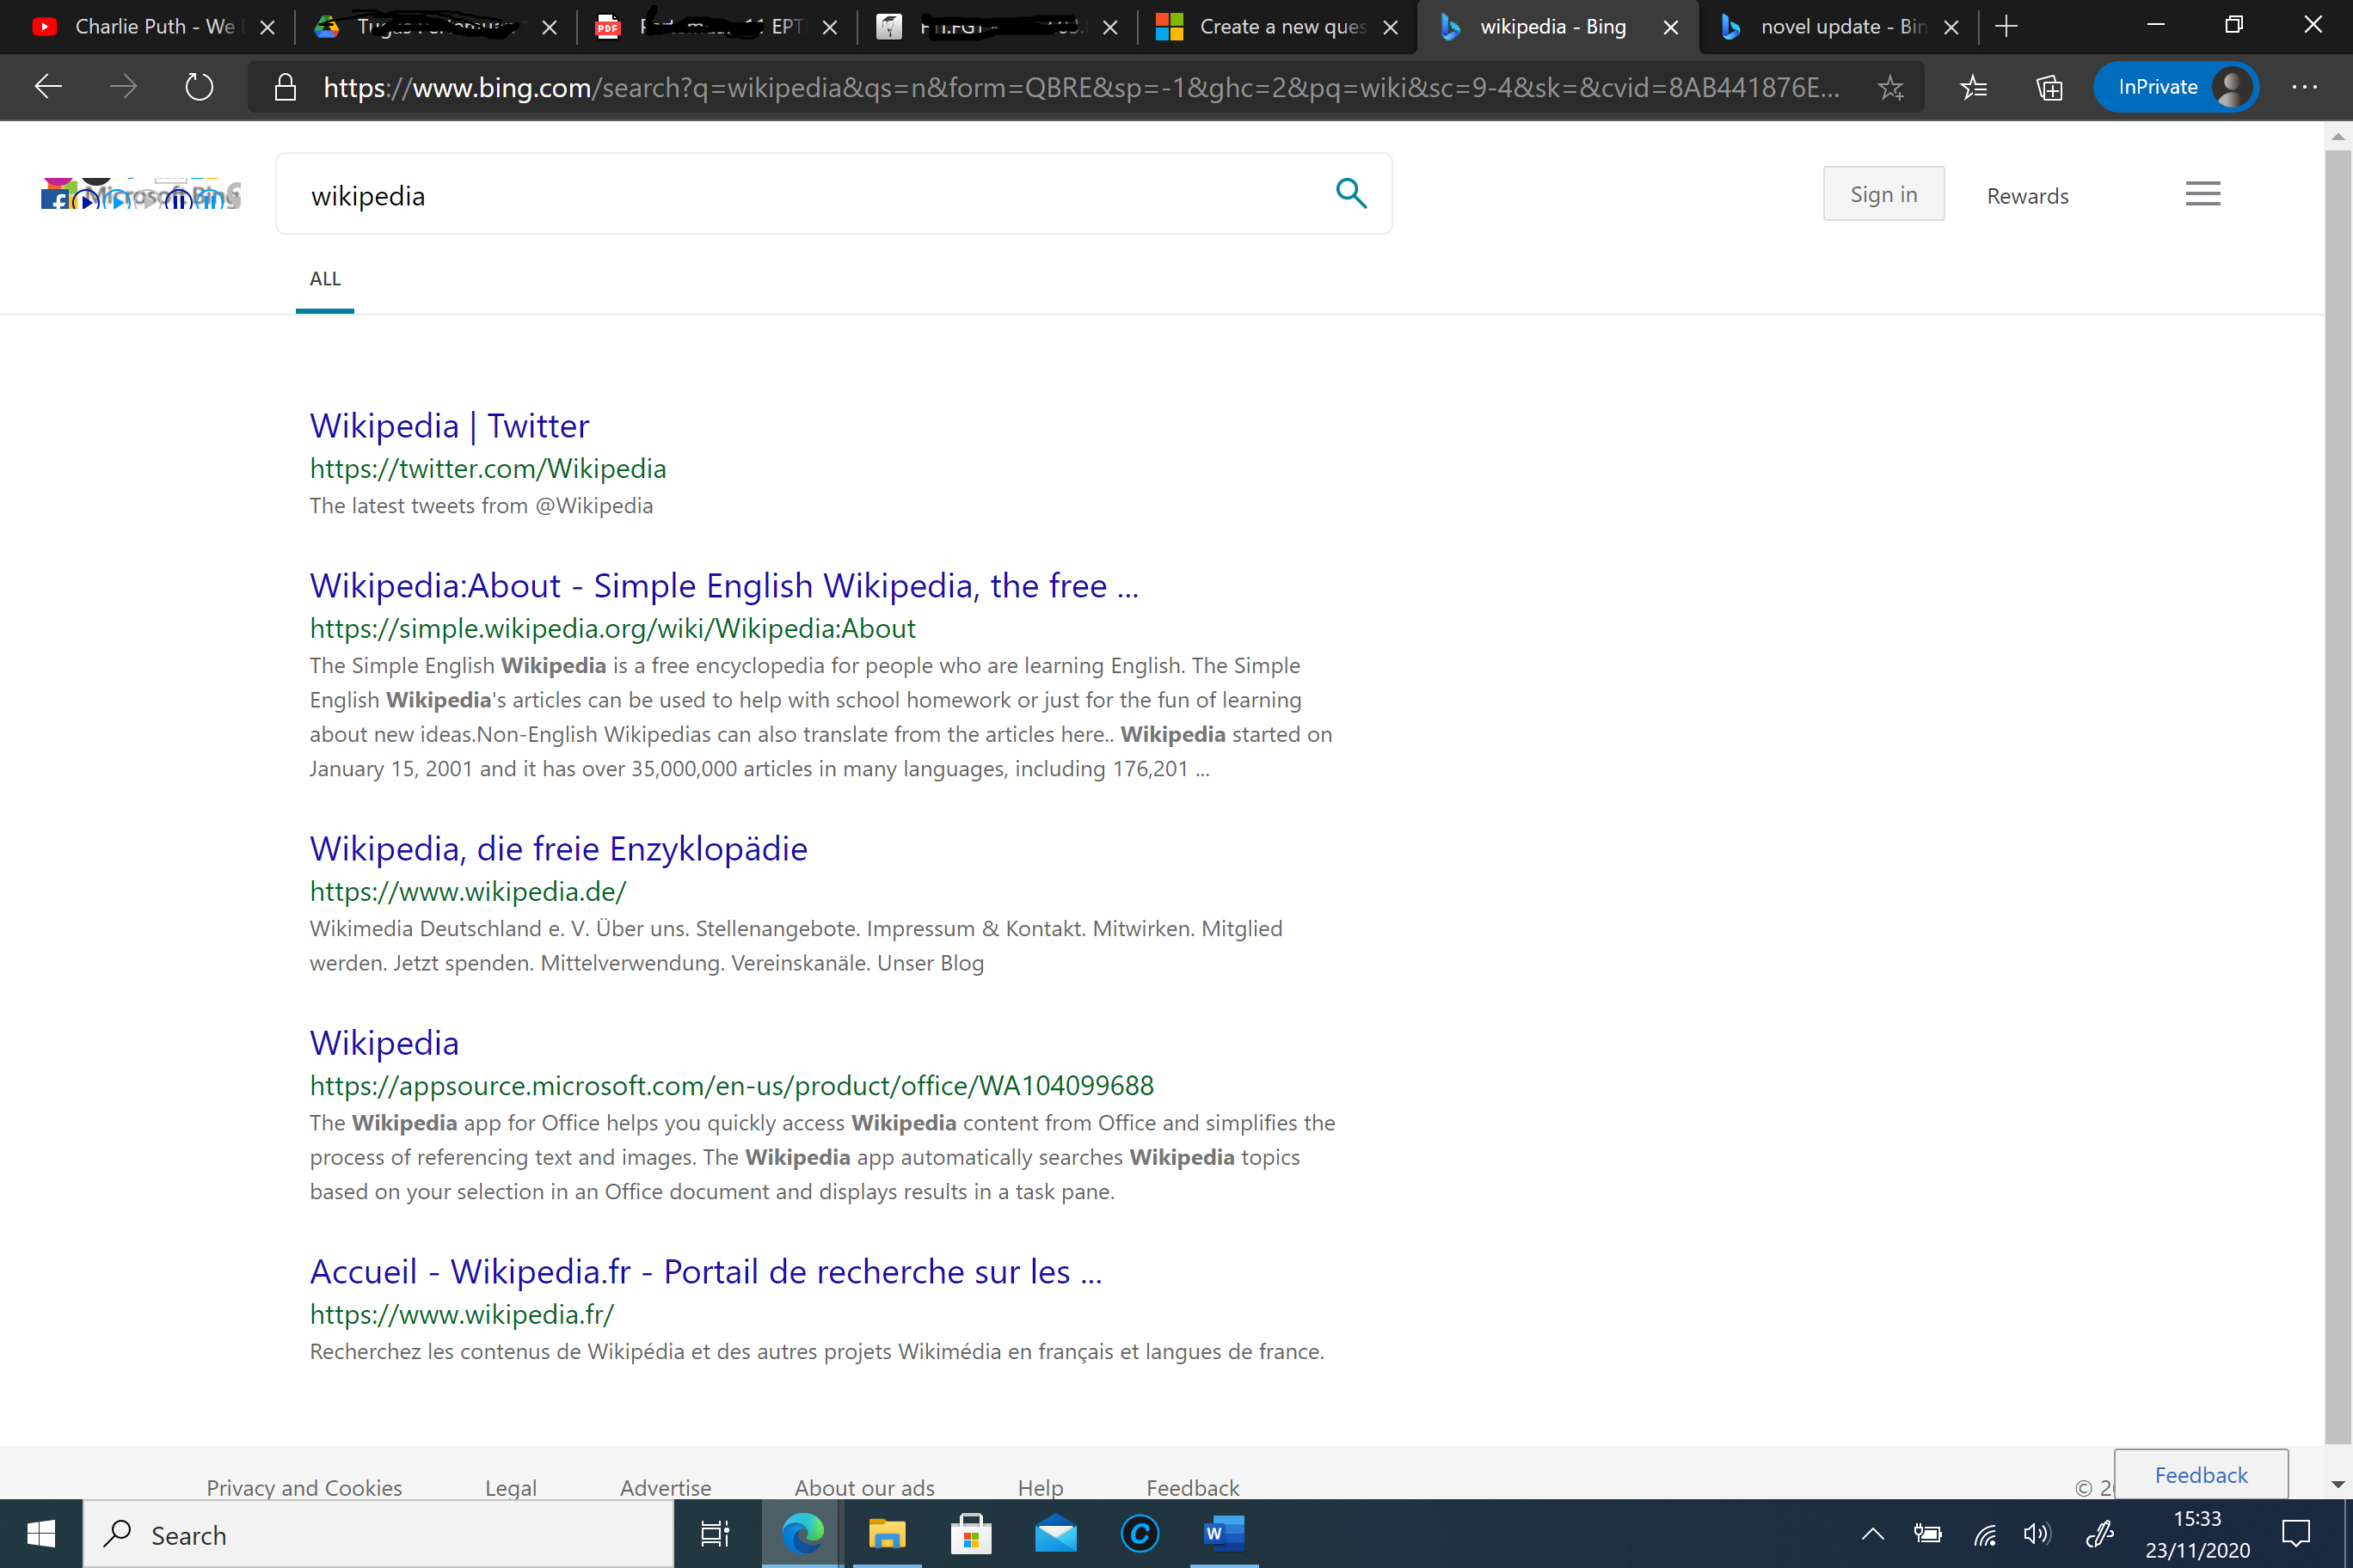Toggle the Collections icon in toolbar
Viewport: 2353px width, 1568px height.
click(x=2049, y=88)
